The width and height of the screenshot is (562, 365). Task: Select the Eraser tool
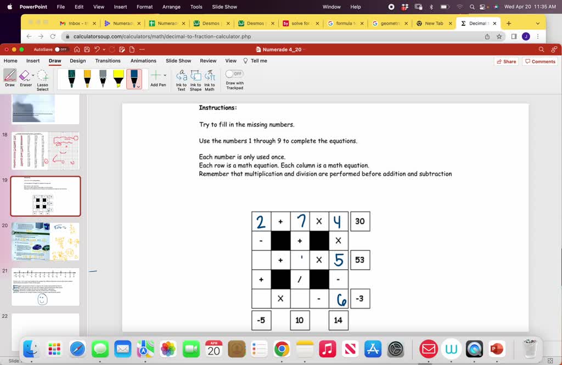point(25,77)
